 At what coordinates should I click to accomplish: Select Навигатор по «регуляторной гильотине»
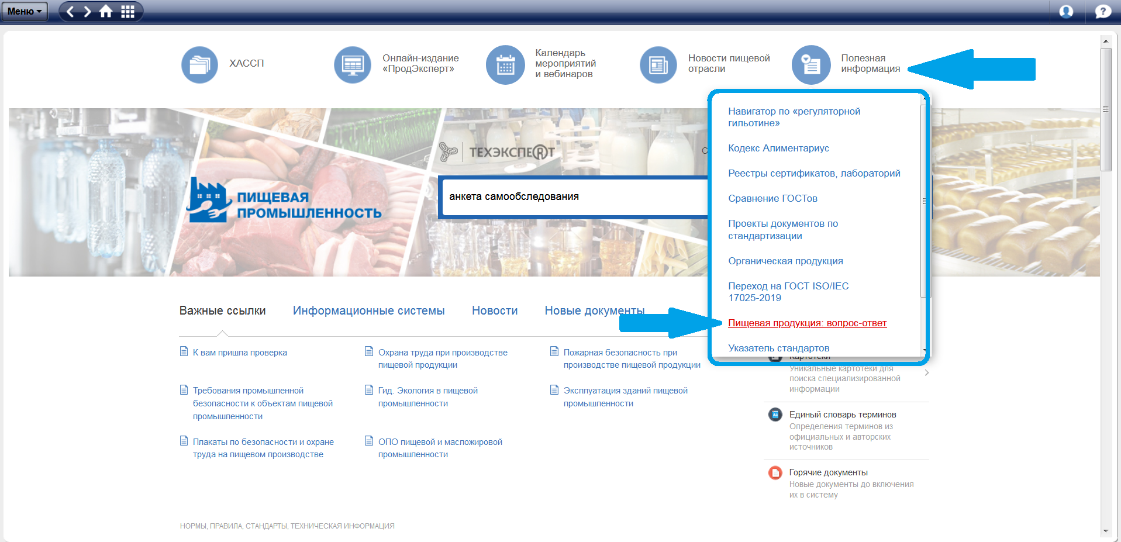pyautogui.click(x=794, y=117)
